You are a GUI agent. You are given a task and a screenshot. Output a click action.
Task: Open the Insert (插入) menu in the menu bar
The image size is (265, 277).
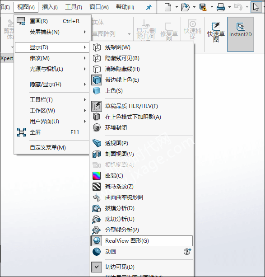pos(50,7)
